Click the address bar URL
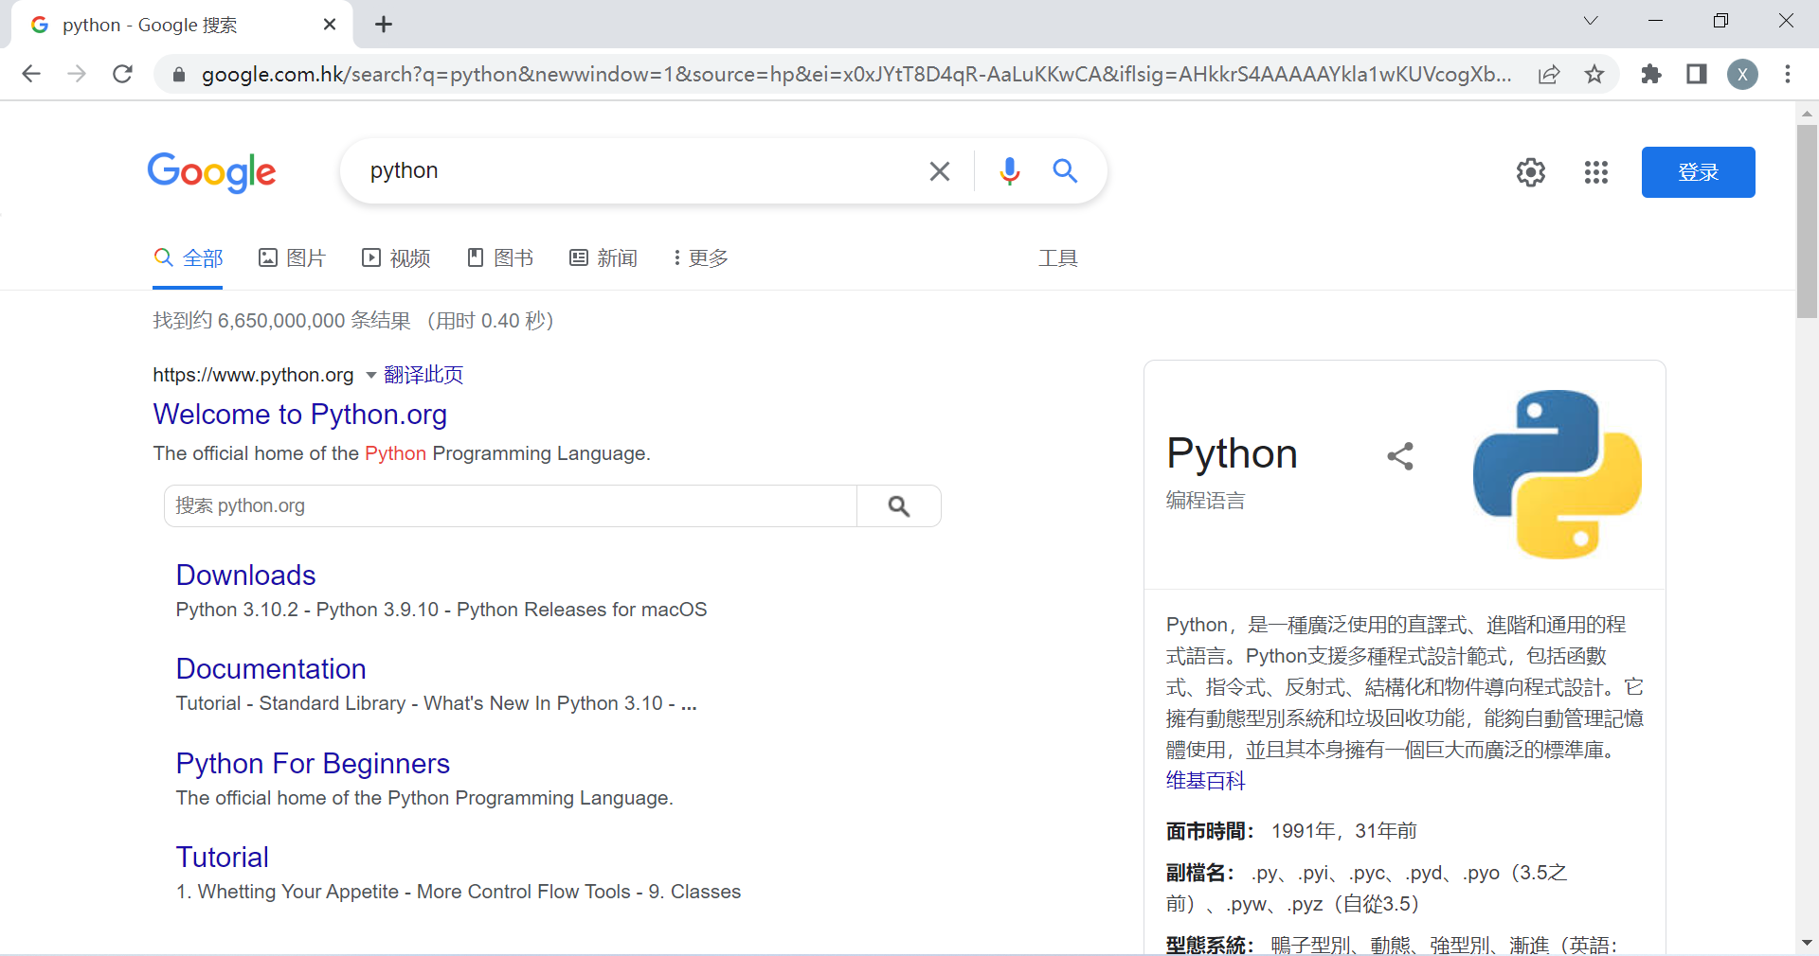Viewport: 1819px width, 956px height. tap(856, 75)
